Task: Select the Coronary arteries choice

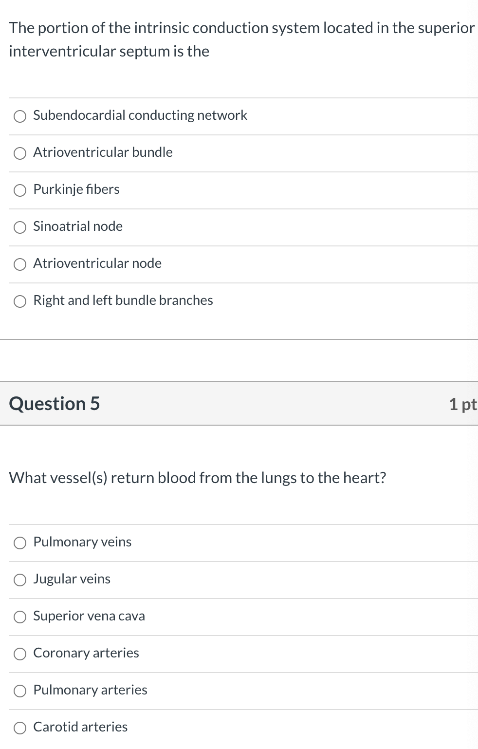Action: coord(20,654)
